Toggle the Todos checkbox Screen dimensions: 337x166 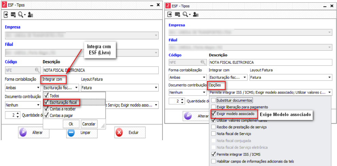46,96
